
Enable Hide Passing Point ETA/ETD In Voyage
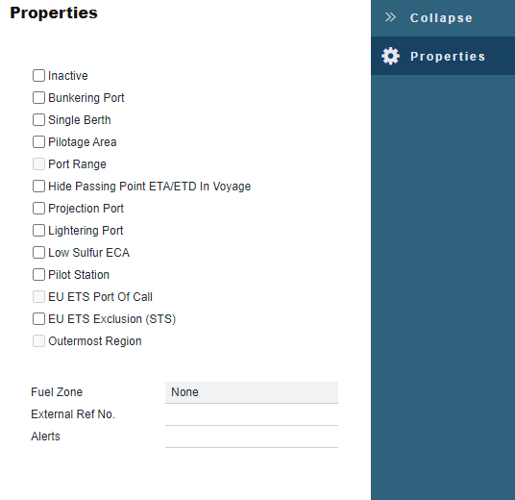tap(38, 187)
